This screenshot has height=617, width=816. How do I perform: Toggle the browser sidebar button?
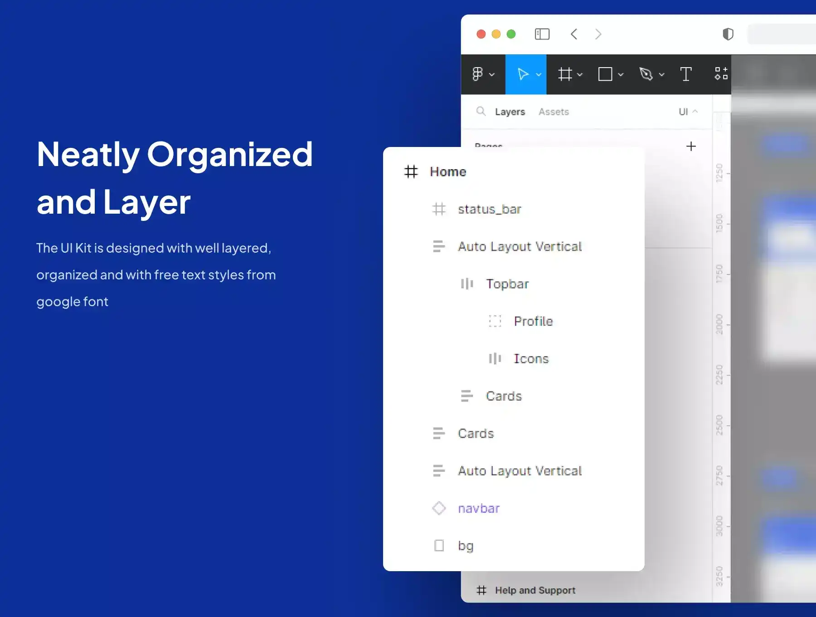[542, 34]
